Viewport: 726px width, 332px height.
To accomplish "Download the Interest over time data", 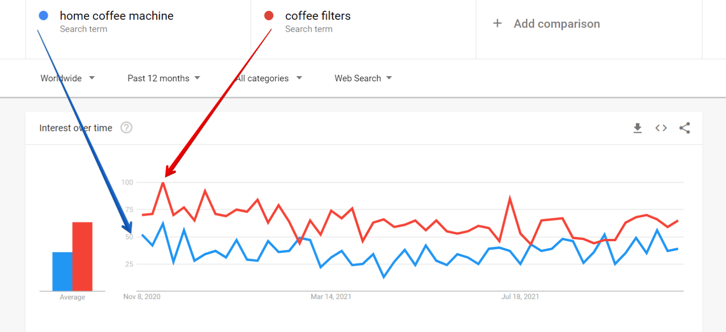I will pyautogui.click(x=638, y=128).
